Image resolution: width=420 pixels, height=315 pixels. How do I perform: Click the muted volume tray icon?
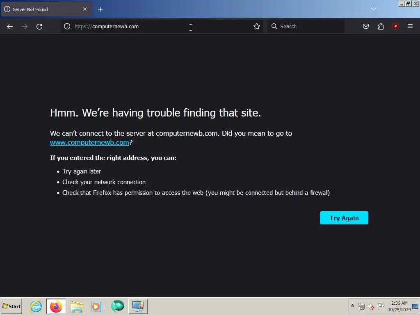(x=371, y=306)
